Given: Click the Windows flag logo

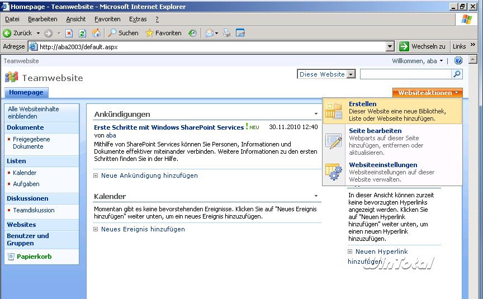Looking at the screenshot, I should 467,19.
